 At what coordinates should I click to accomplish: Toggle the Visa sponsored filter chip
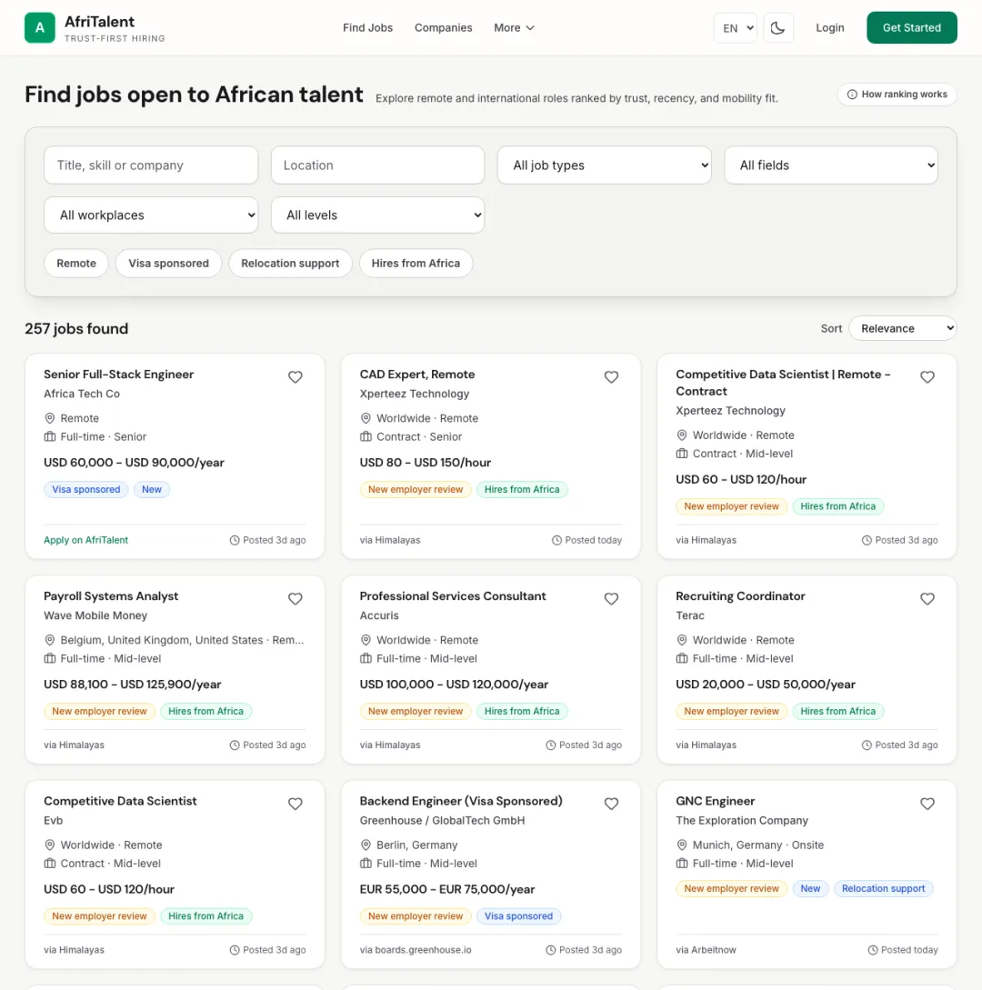(x=168, y=264)
